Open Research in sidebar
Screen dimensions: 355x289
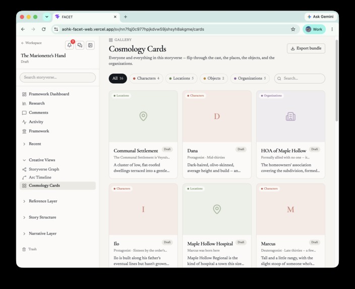point(57,103)
